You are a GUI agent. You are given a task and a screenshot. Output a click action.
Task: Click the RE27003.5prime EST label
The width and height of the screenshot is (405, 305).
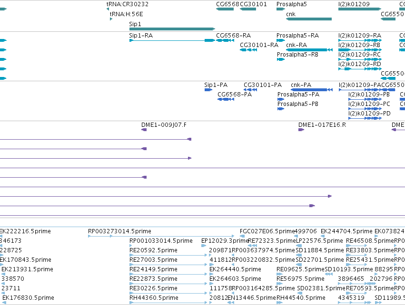tap(153, 259)
